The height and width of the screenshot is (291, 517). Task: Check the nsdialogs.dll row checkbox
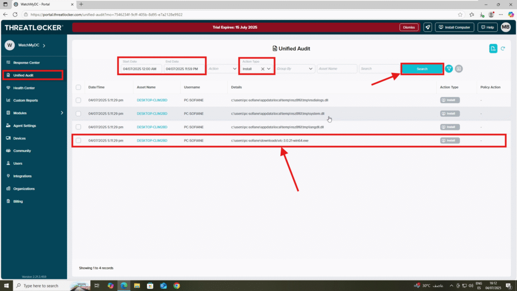point(78,101)
